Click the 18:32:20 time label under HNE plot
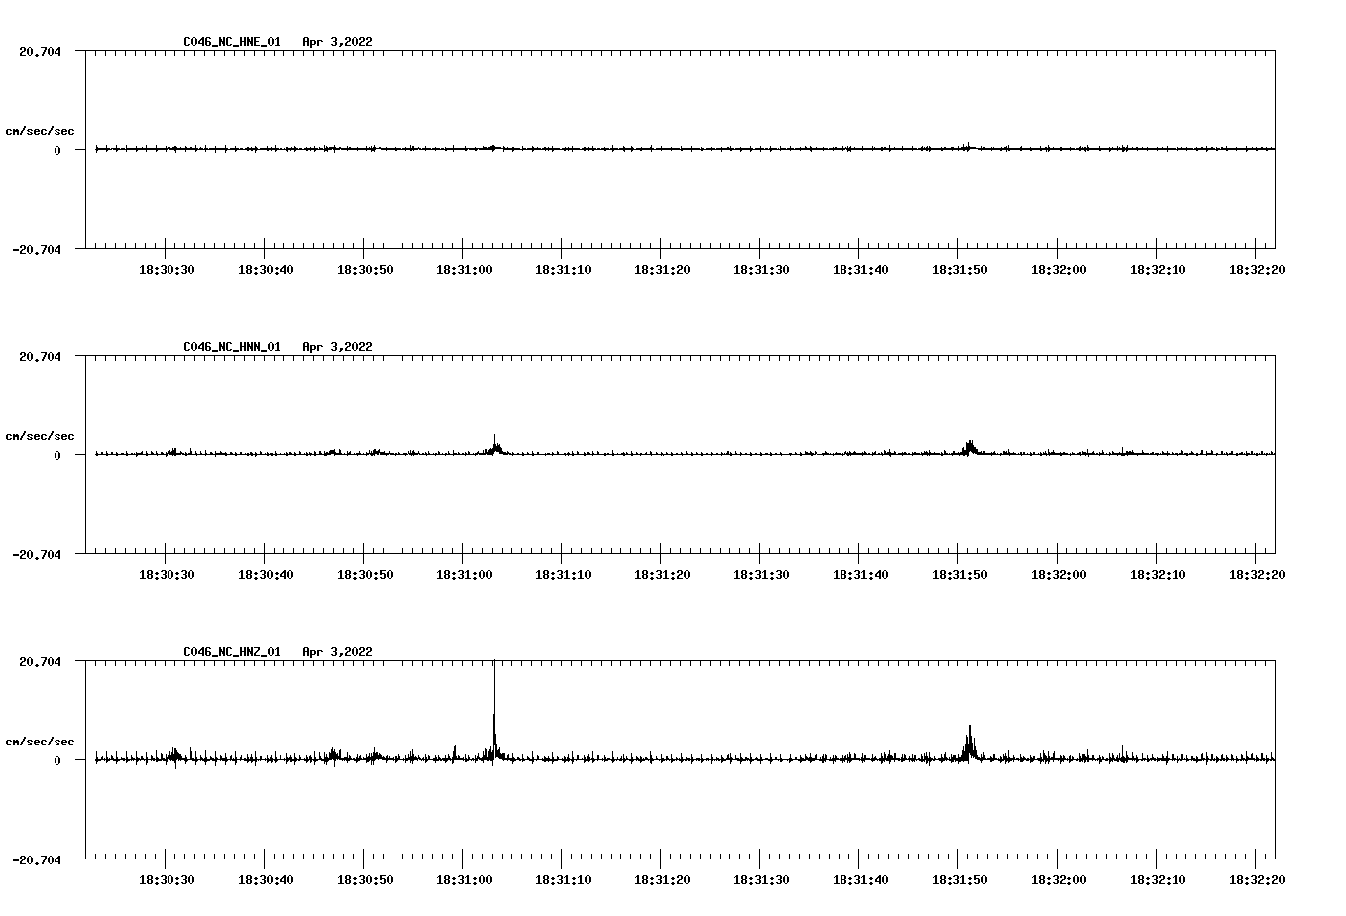 (x=1257, y=270)
